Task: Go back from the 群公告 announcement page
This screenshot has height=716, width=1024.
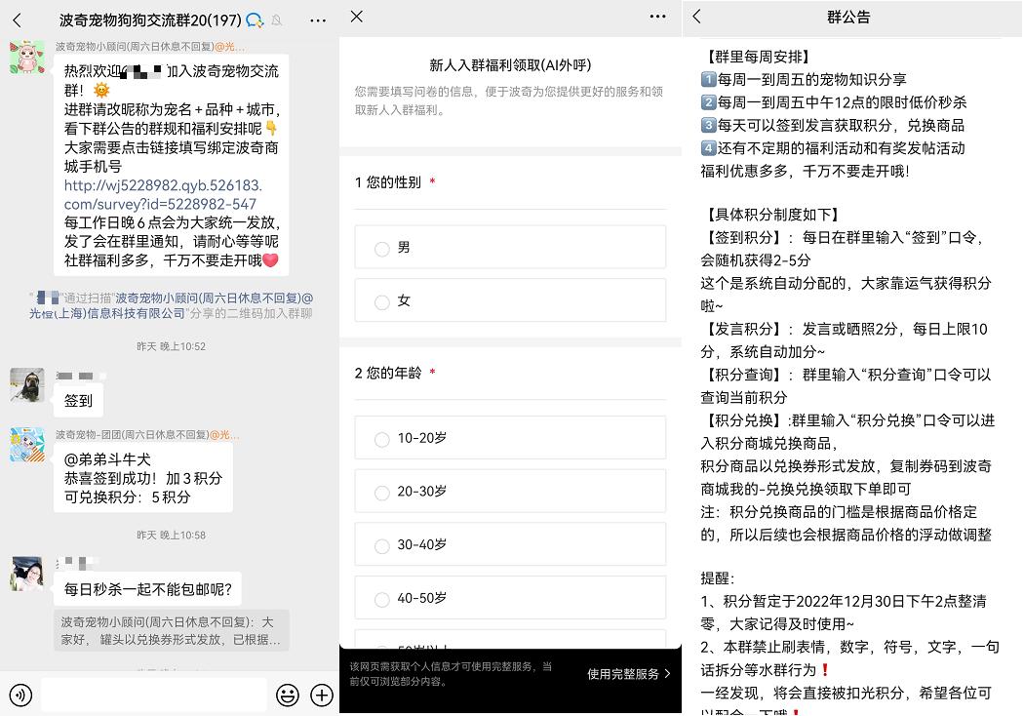Action: tap(695, 18)
